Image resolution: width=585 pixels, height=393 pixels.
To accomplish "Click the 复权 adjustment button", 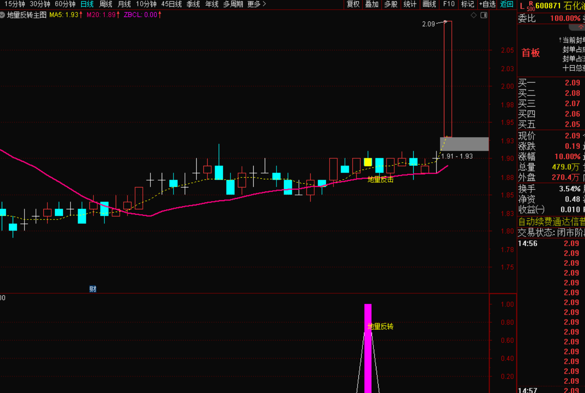I will pos(353,4).
